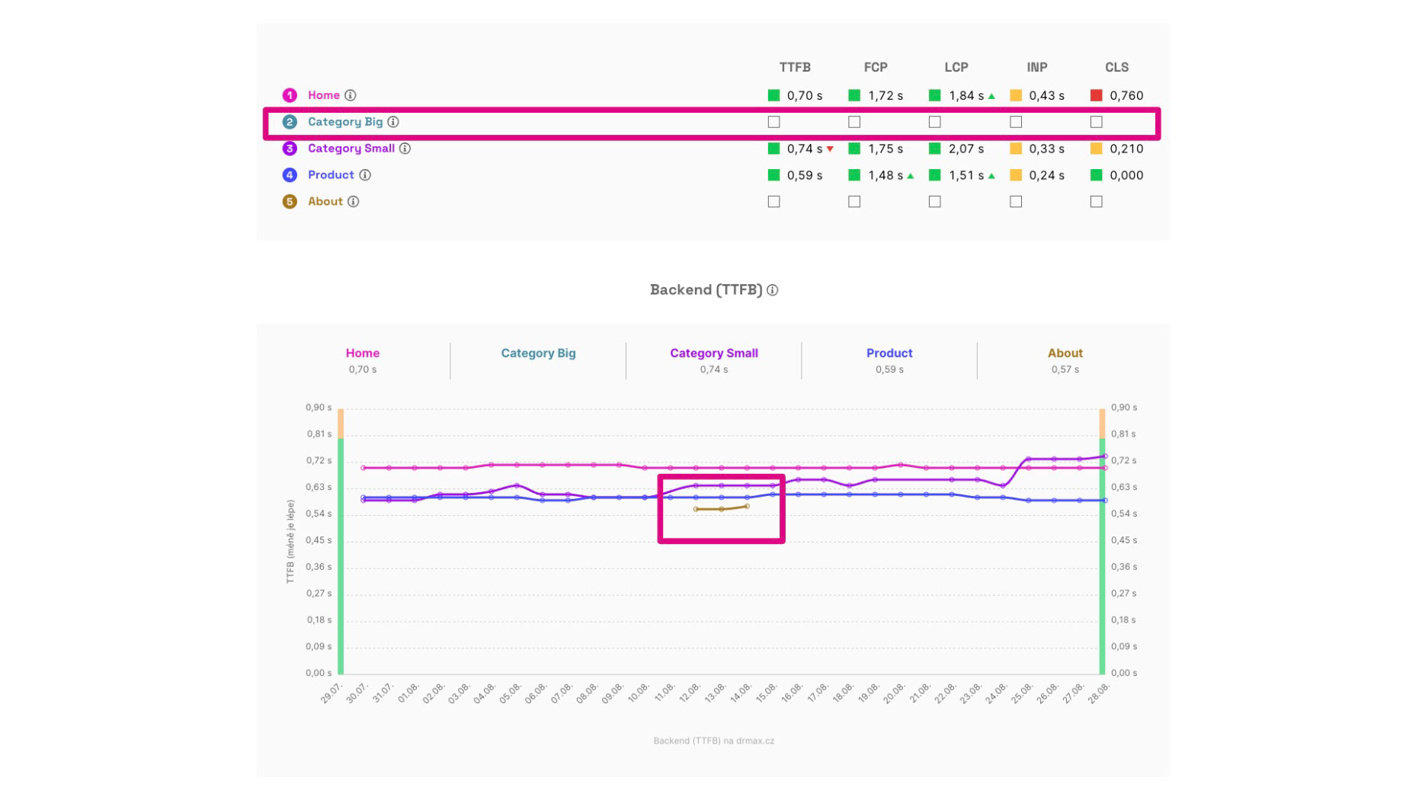Viewport: 1422px width, 800px height.
Task: Open Backend (TTFB) info icon
Action: [x=773, y=290]
